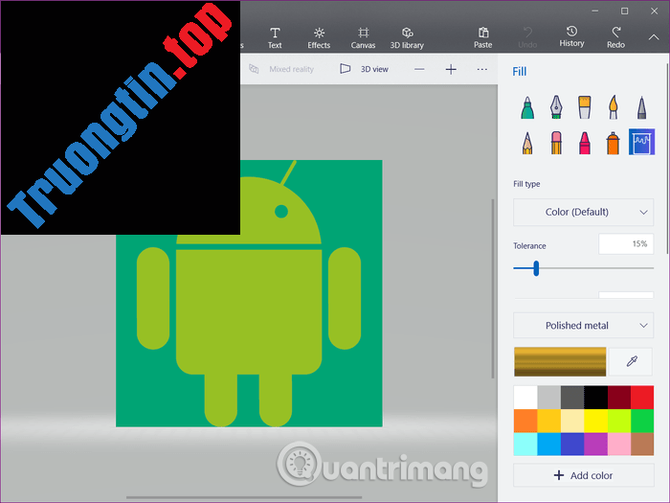The image size is (670, 503).
Task: Pick the bright red color swatch
Action: pyautogui.click(x=642, y=398)
